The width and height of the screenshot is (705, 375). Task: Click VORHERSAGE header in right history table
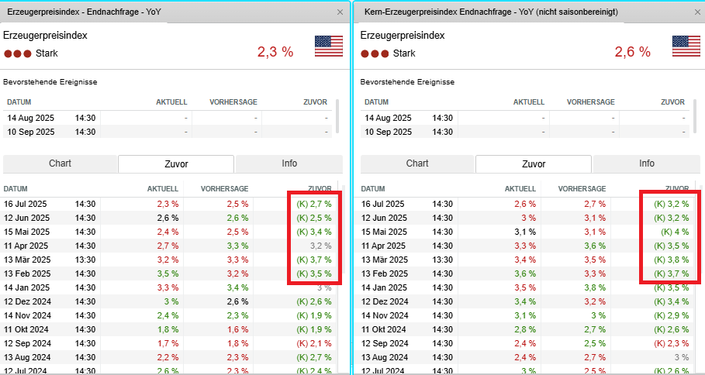click(x=582, y=189)
